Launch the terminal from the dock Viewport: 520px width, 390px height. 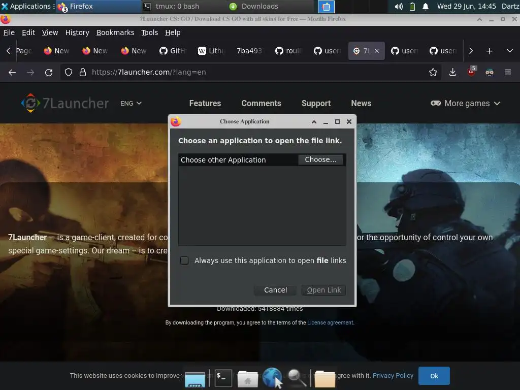click(x=223, y=378)
